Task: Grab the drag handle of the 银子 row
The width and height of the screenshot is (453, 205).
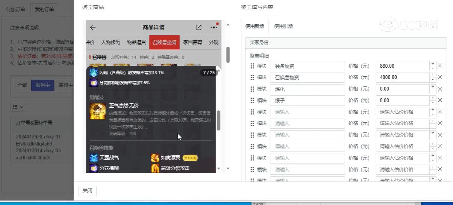Action: [x=252, y=100]
